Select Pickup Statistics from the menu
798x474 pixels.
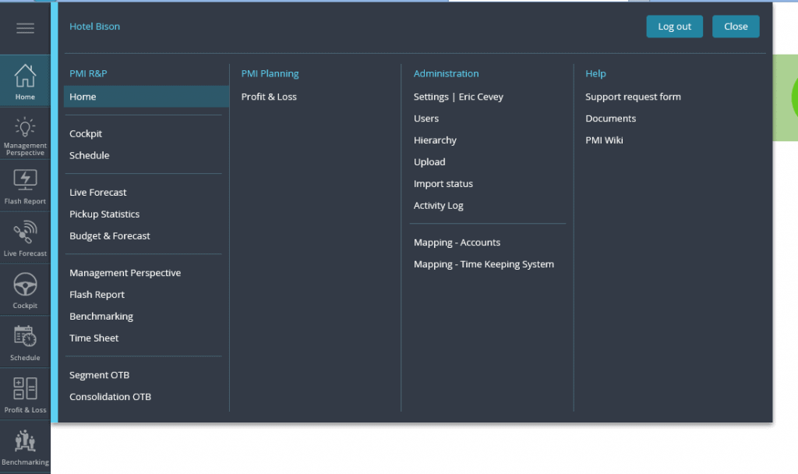pos(104,214)
